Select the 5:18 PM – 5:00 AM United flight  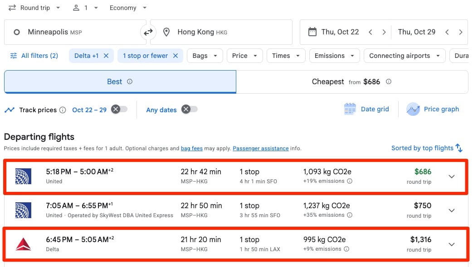tap(236, 176)
